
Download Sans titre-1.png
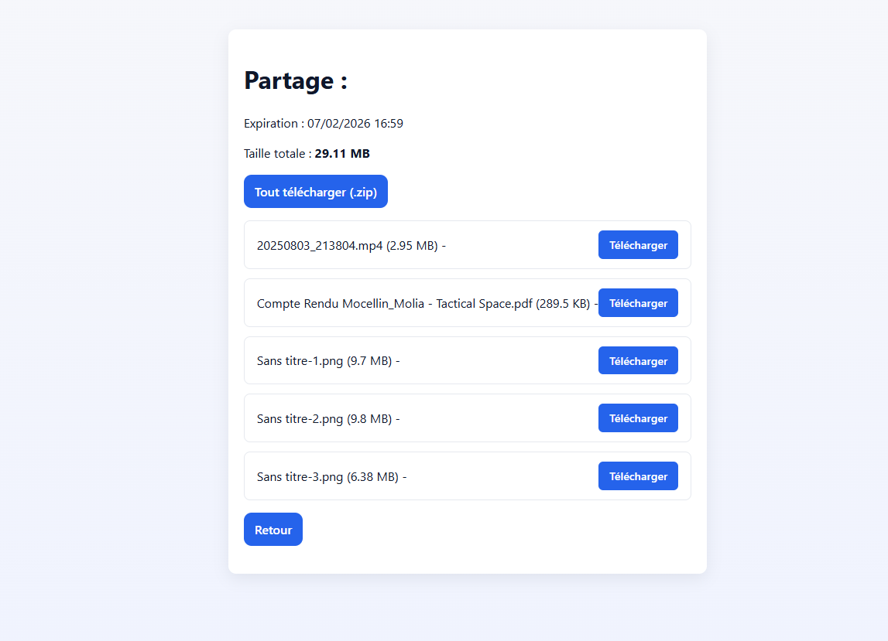[638, 361]
